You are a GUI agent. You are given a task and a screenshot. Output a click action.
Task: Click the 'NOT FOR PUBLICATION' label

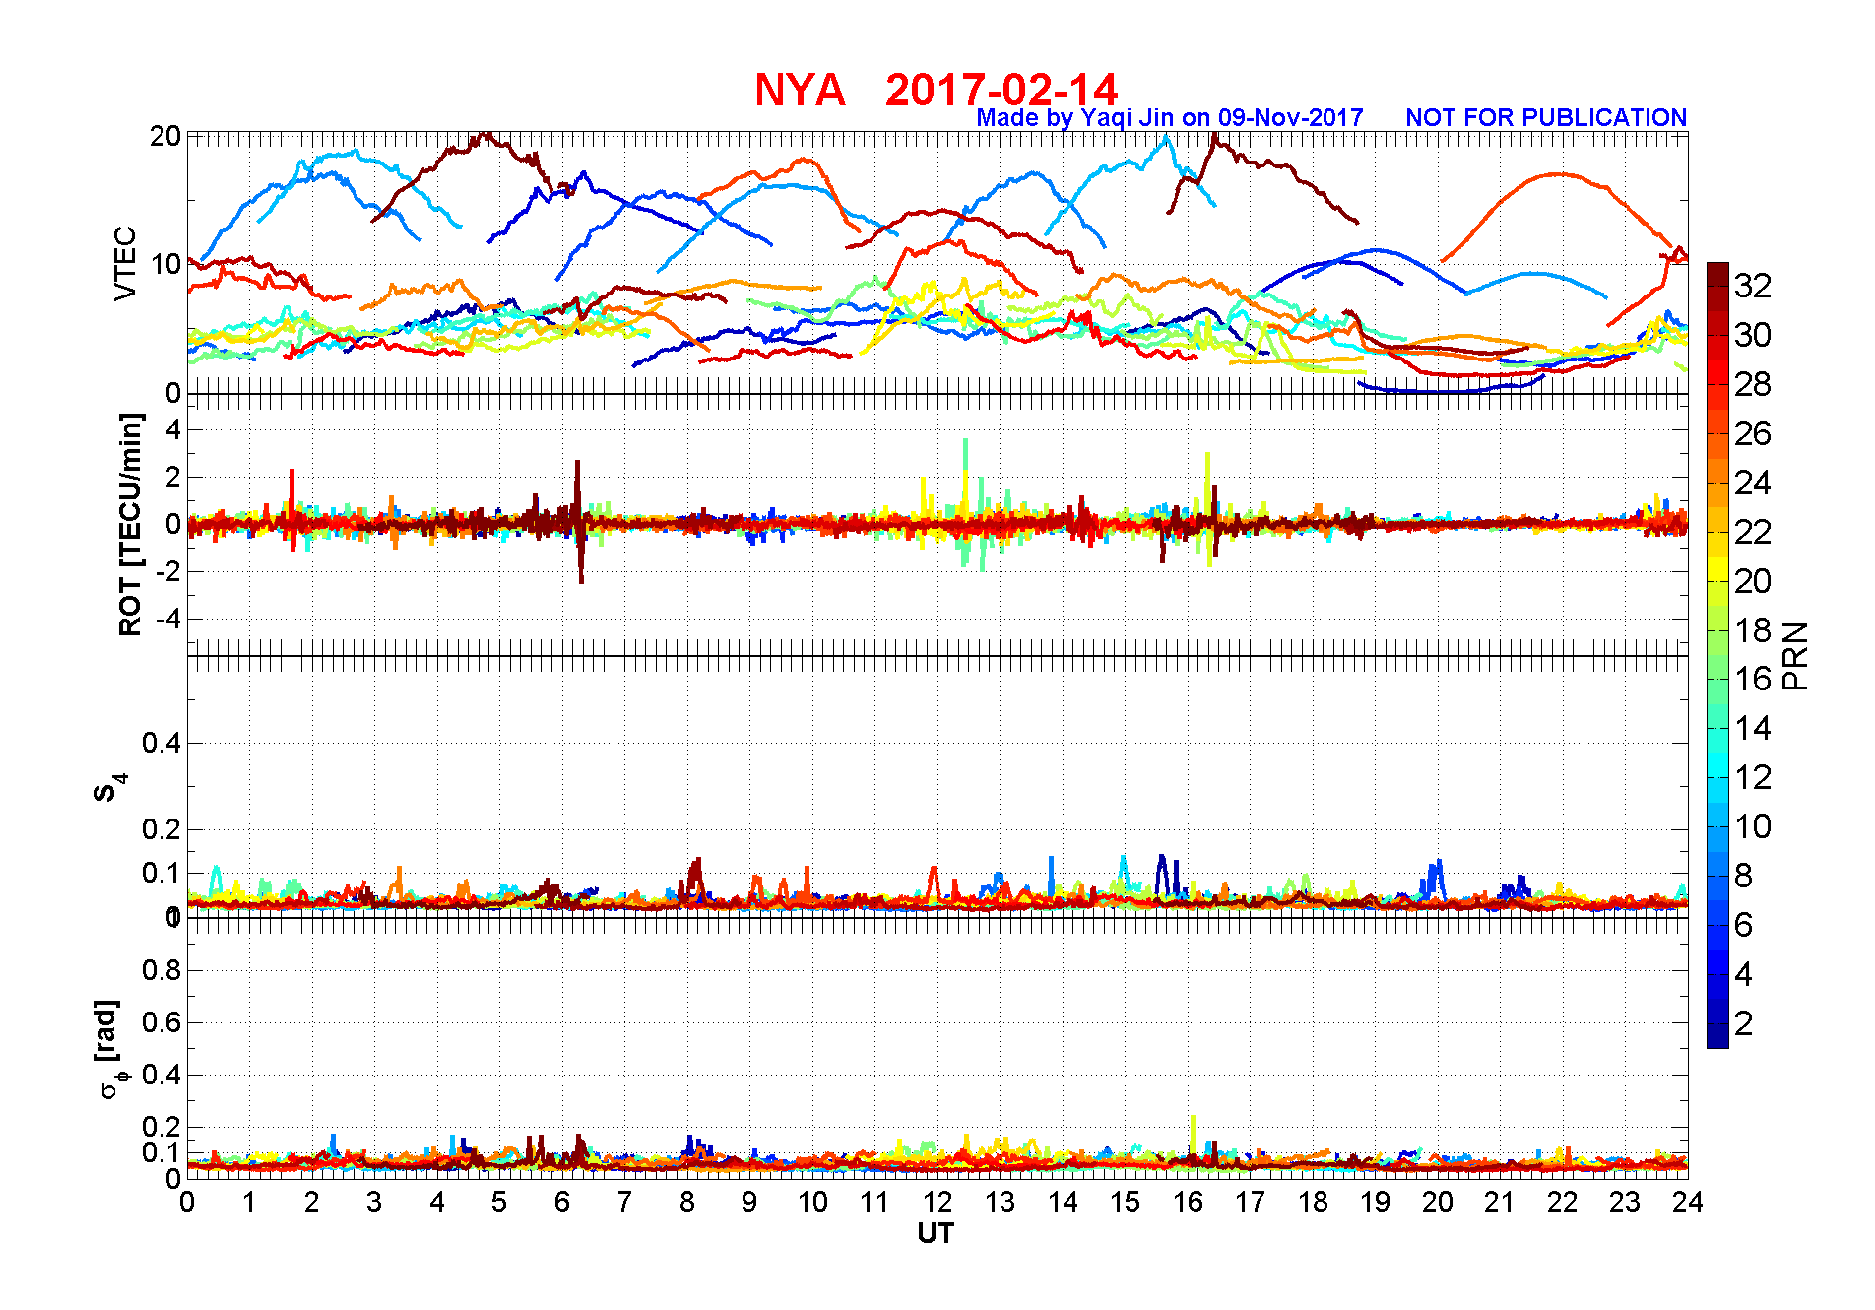(1546, 118)
